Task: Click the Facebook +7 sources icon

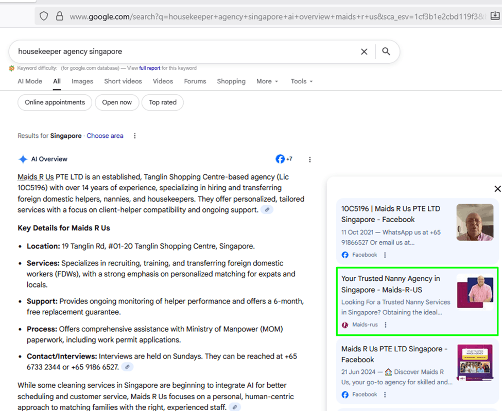Action: [284, 159]
